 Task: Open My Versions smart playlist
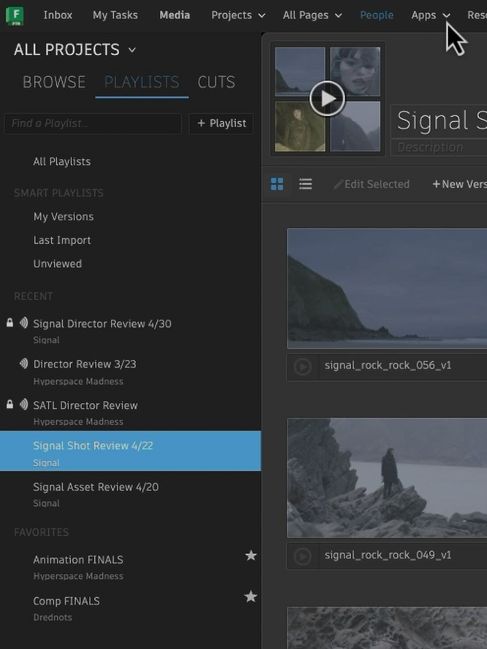coord(63,216)
